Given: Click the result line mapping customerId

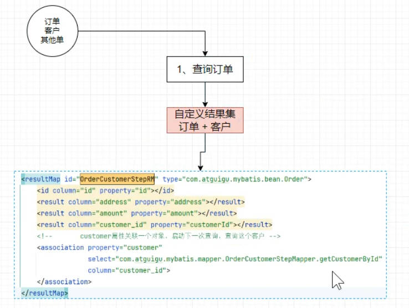Looking at the screenshot, I should (x=155, y=225).
